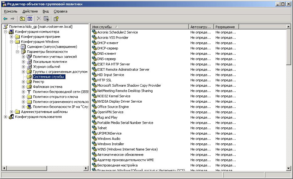
Task: Select Политики открытого ключа tree item
Action: [56, 97]
